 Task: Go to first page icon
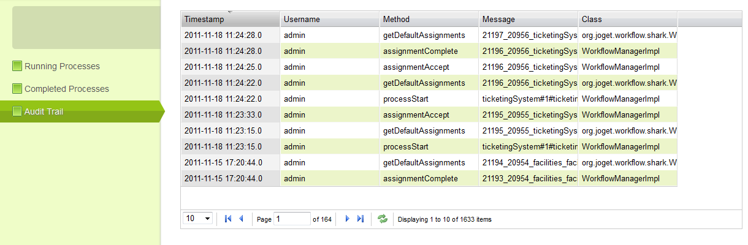tap(228, 219)
